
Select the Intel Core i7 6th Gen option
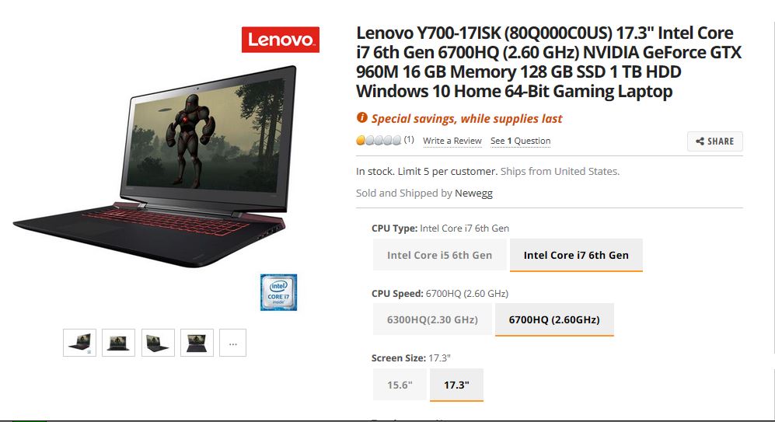click(x=576, y=255)
